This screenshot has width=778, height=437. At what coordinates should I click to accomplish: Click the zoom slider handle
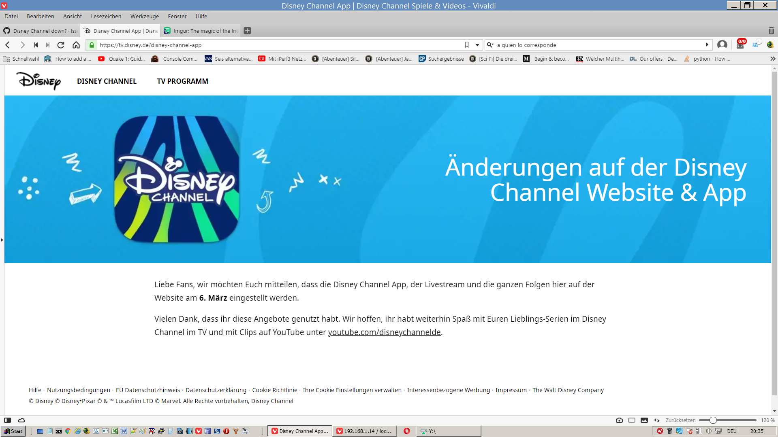pos(713,420)
